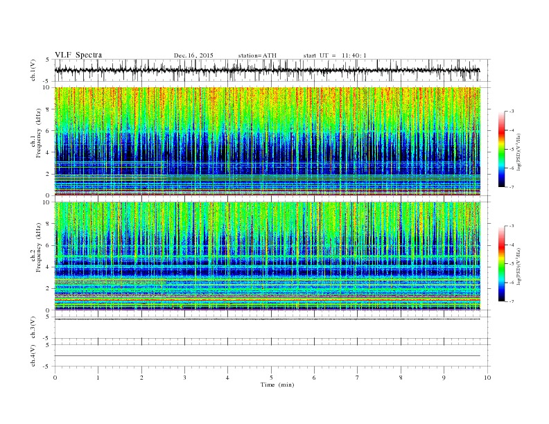
Task: Click the ch.2 spectrogram color scale bar
Action: [501, 263]
